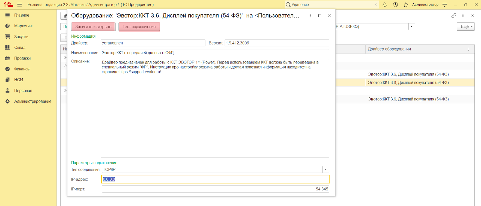The height and width of the screenshot is (206, 481).
Task: Open history clock icon
Action: click(395, 5)
